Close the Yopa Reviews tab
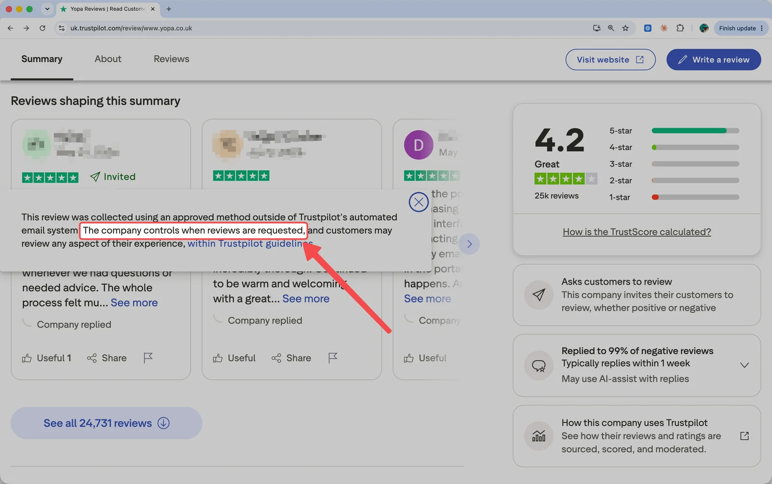Screen dimensions: 772x484 [x=153, y=9]
